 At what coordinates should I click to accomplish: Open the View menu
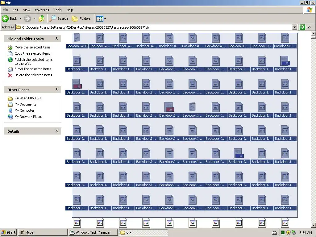point(27,10)
